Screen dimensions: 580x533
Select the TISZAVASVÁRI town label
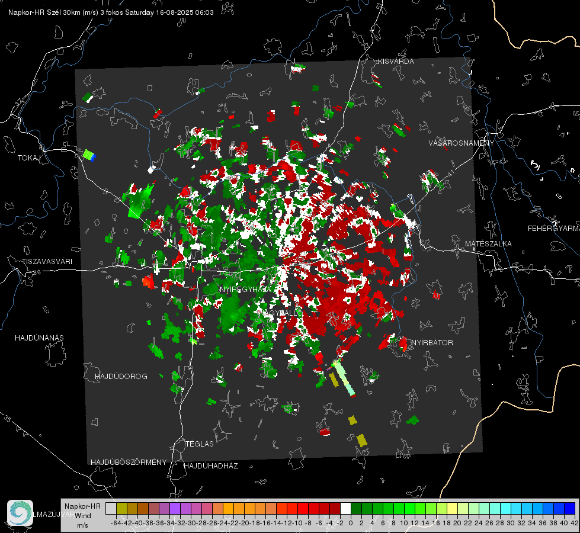pyautogui.click(x=47, y=262)
